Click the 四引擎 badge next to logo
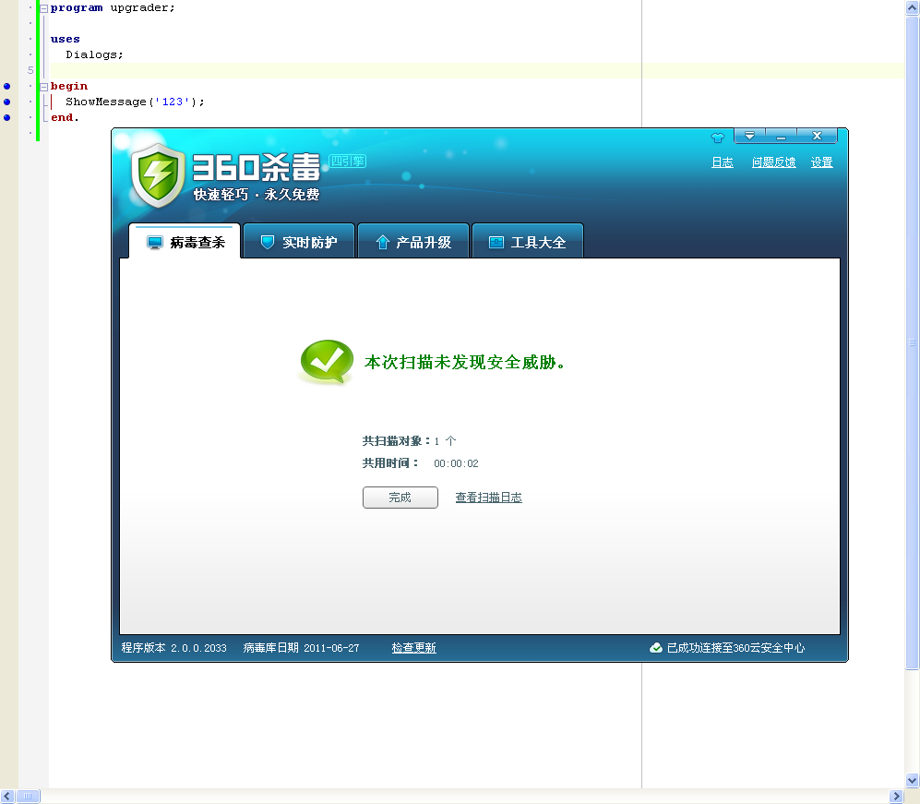 click(x=347, y=161)
